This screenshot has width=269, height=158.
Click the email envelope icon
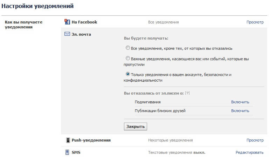[x=68, y=34]
